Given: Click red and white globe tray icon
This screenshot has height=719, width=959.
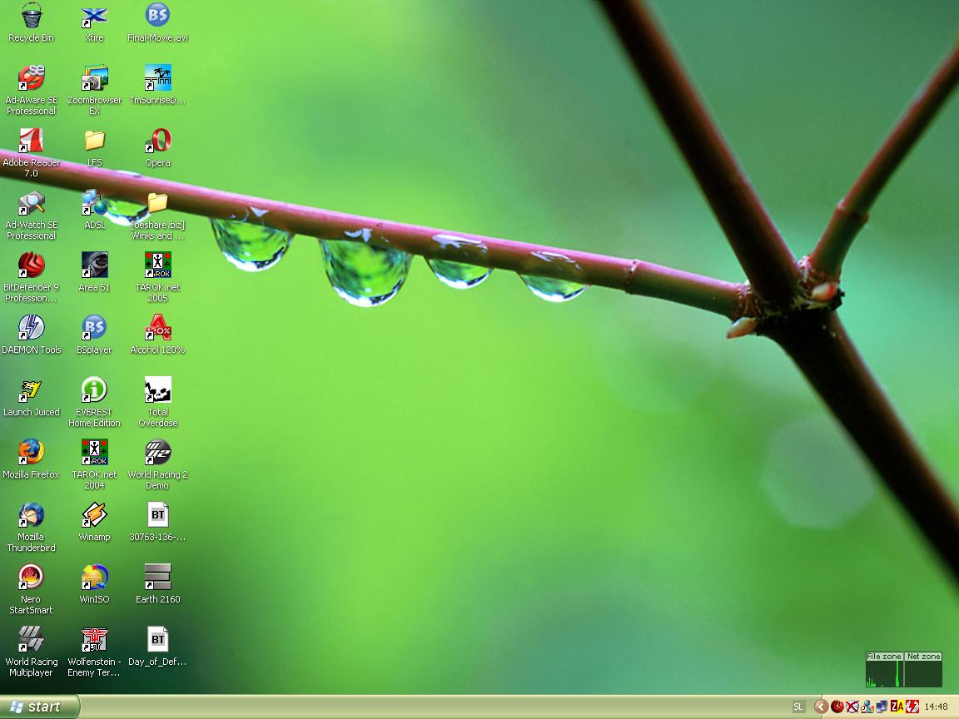Looking at the screenshot, I should pos(912,707).
